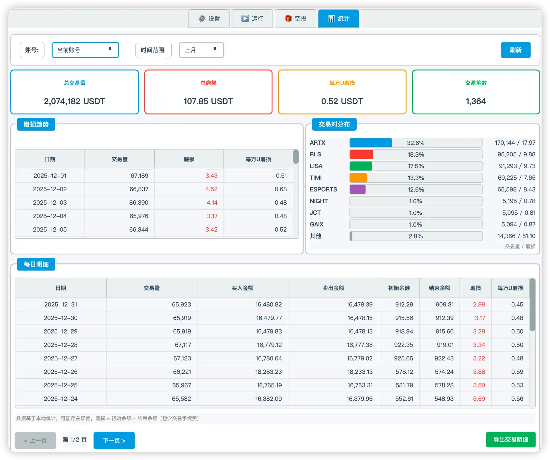Select the 总交易量 summary card
The height and width of the screenshot is (460, 550).
(74, 92)
